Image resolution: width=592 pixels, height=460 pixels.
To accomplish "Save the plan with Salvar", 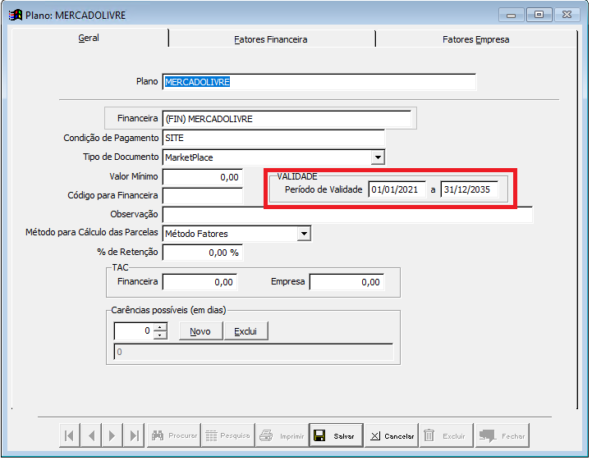I will (x=335, y=435).
